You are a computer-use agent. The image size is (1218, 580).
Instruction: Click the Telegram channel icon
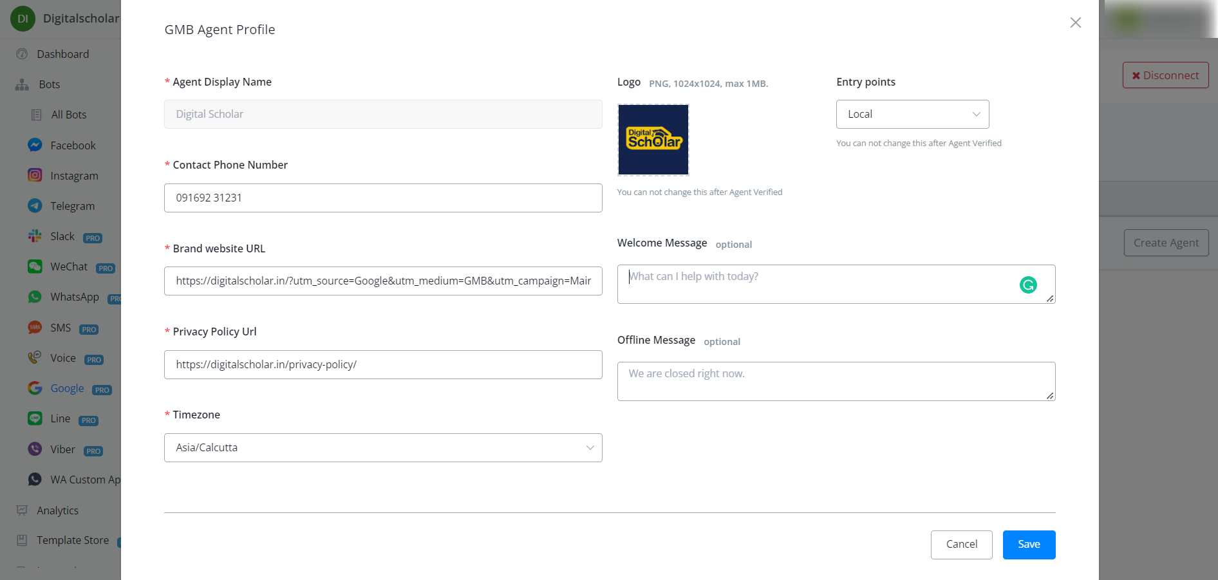tap(34, 205)
